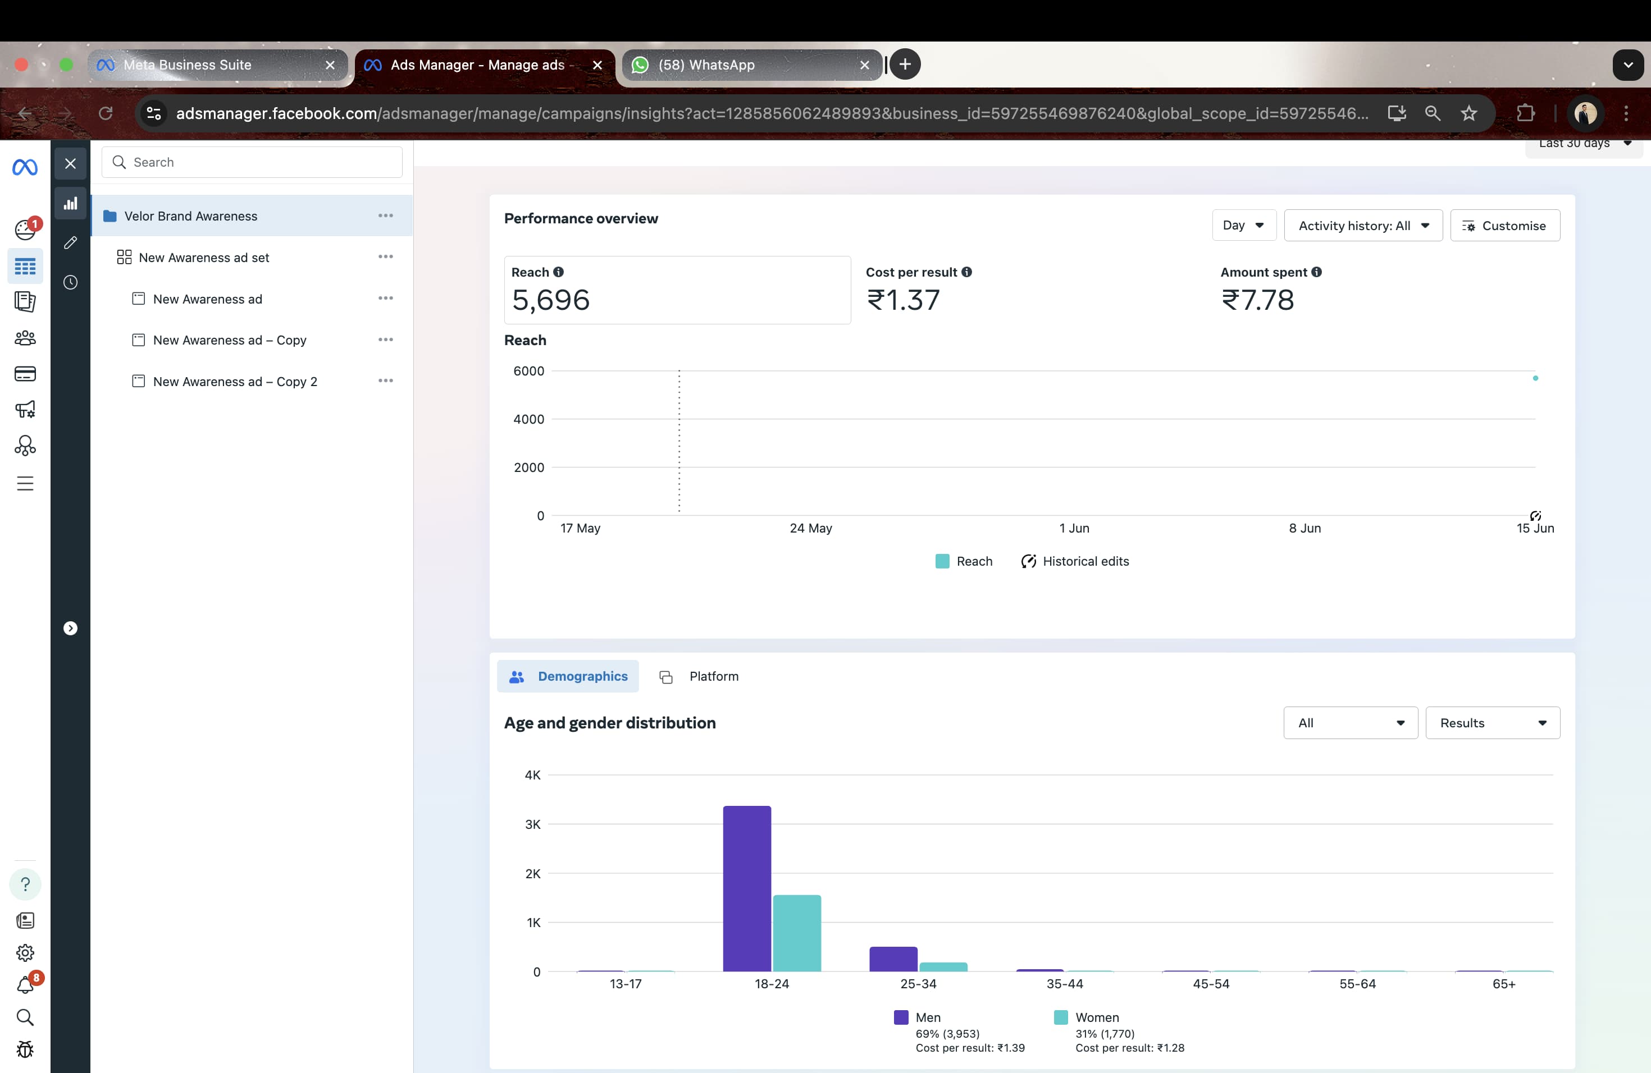Open notifications bell with badge 8

pos(25,985)
